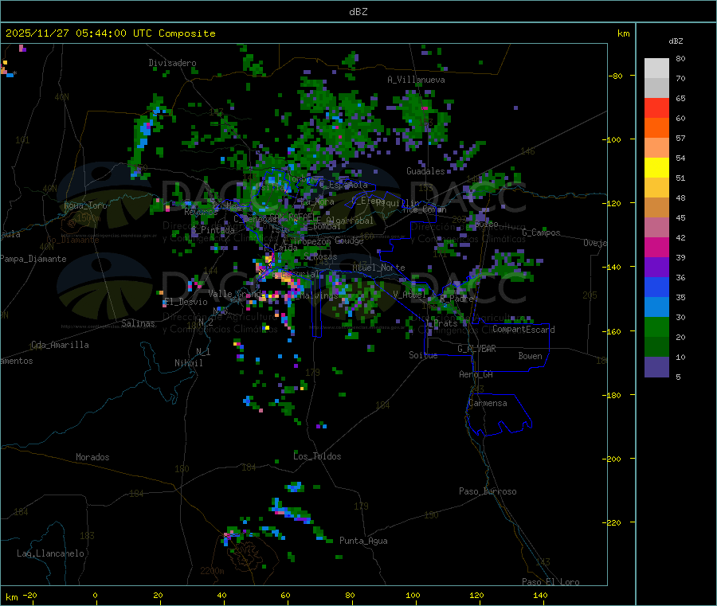Click the Paso_El_Loro map label
This screenshot has width=717, height=606.
click(551, 582)
